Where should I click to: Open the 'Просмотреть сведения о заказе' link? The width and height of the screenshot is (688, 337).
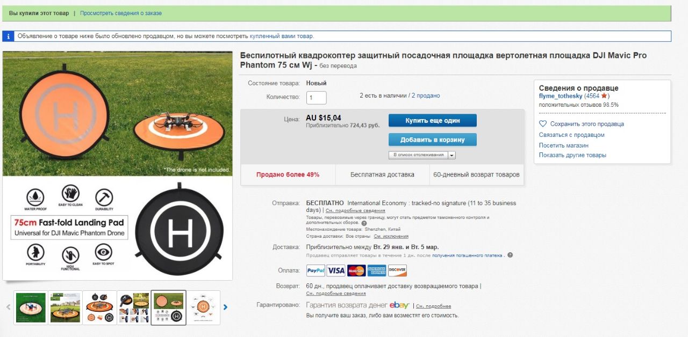tap(121, 13)
